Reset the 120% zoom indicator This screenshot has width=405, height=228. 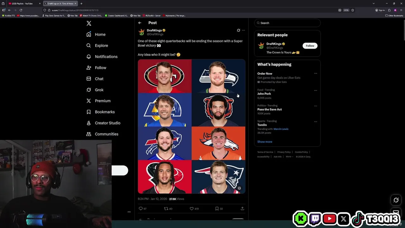pos(346,10)
